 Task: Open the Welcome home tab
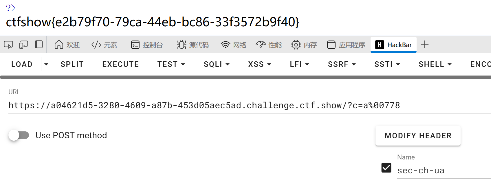[67, 45]
